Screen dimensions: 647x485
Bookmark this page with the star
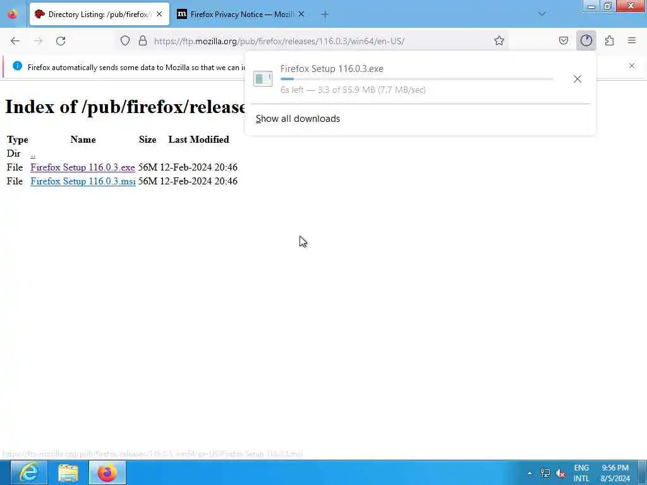[499, 41]
